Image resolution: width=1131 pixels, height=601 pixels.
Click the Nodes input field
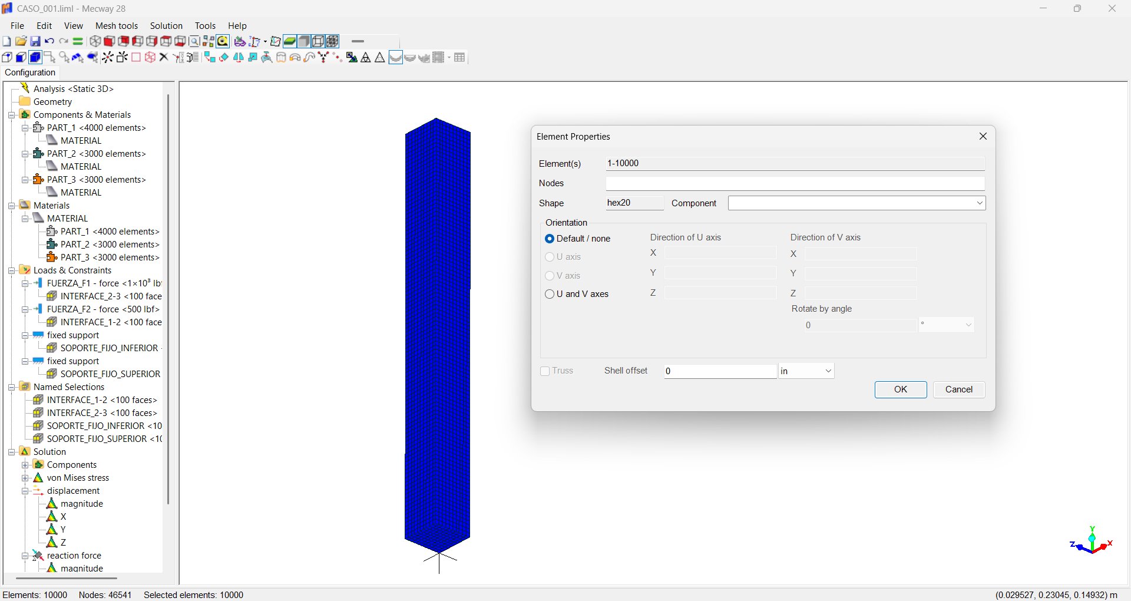[795, 183]
